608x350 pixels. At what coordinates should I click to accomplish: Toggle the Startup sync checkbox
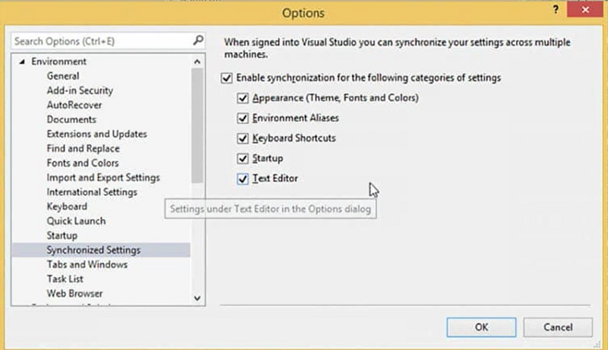click(x=243, y=158)
